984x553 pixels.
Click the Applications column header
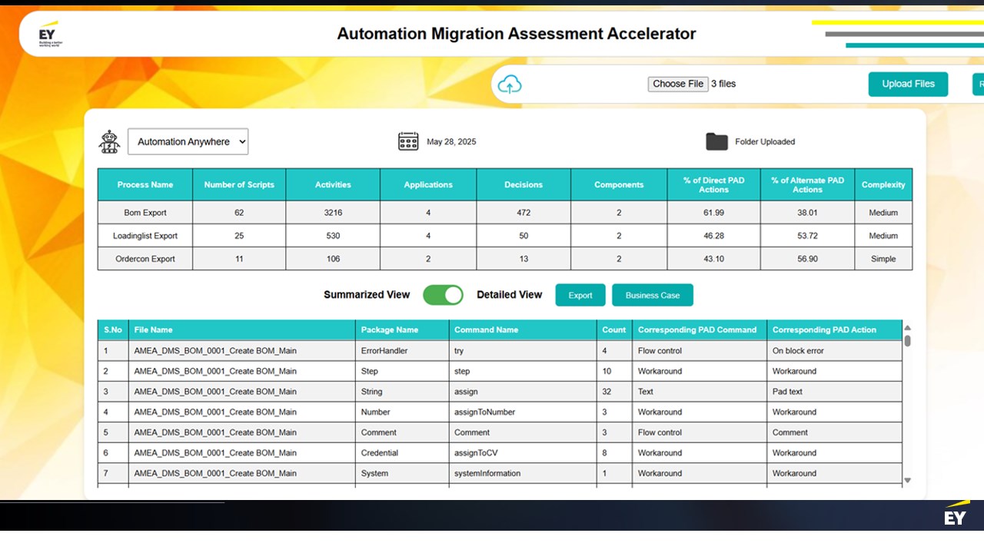tap(428, 184)
